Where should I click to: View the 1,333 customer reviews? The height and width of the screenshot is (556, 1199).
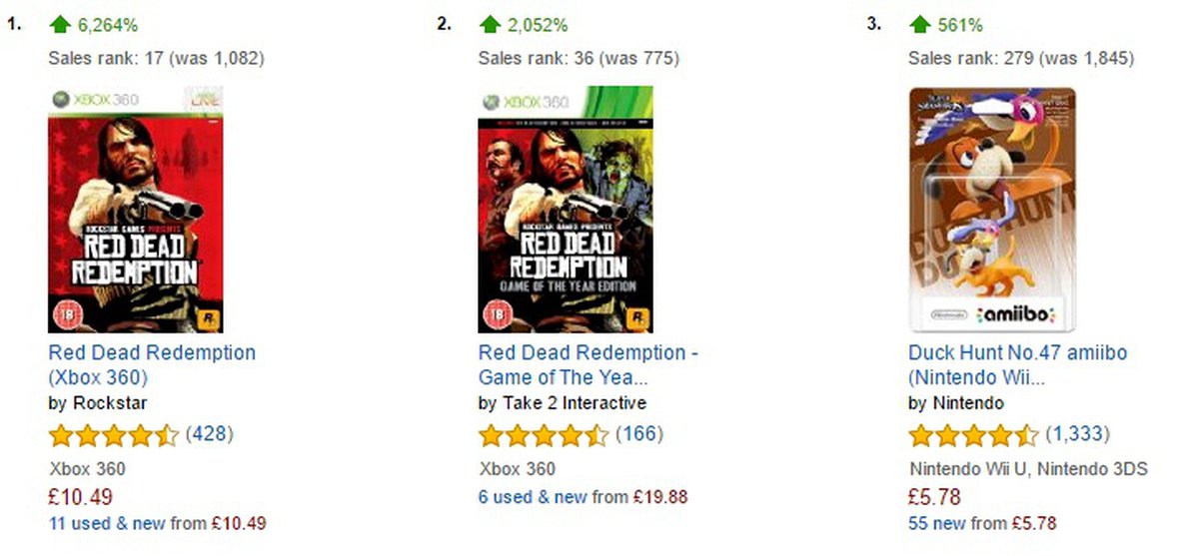tap(1077, 434)
